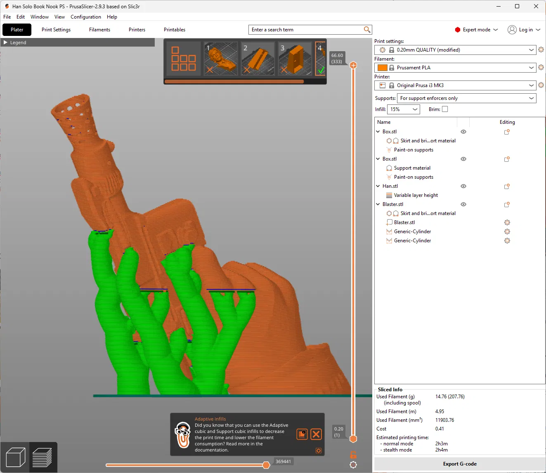Click the Support material settings icon
The width and height of the screenshot is (546, 473).
tap(389, 168)
